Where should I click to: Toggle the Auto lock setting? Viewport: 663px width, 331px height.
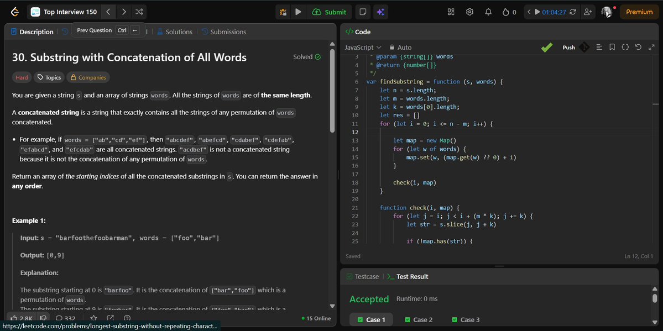click(400, 48)
